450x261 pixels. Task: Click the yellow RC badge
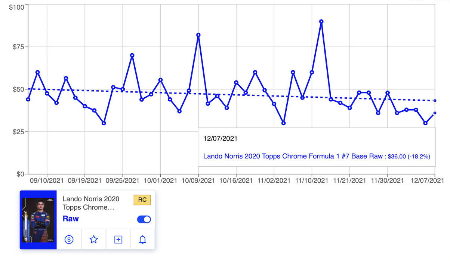142,200
